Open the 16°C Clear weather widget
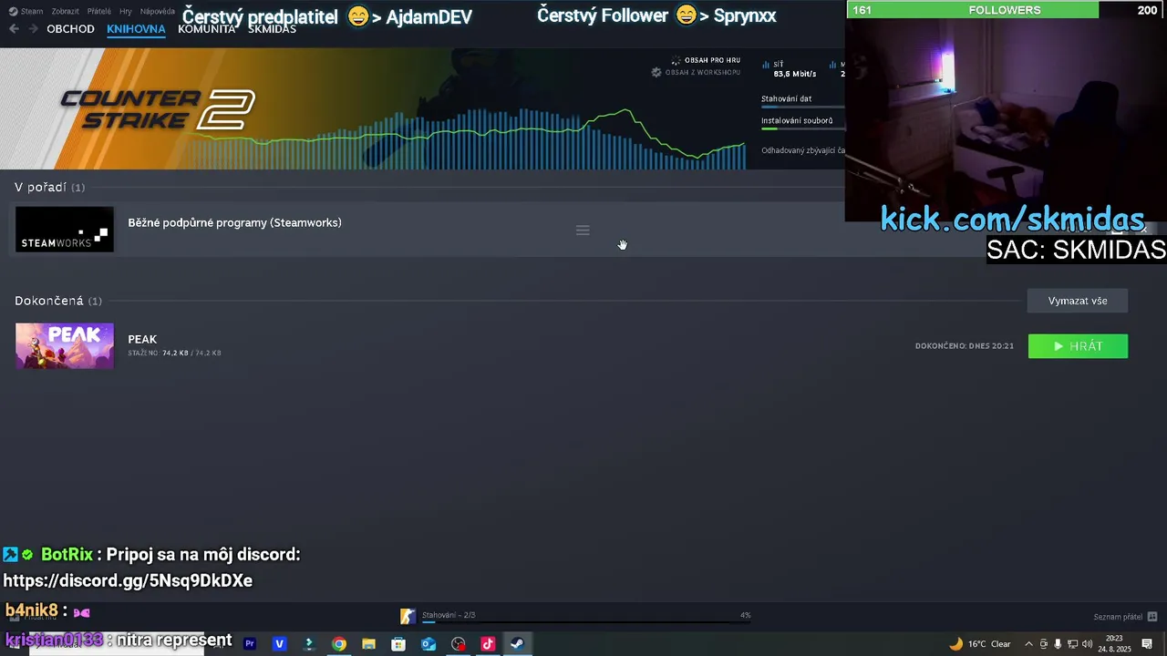The image size is (1167, 656). click(x=980, y=644)
